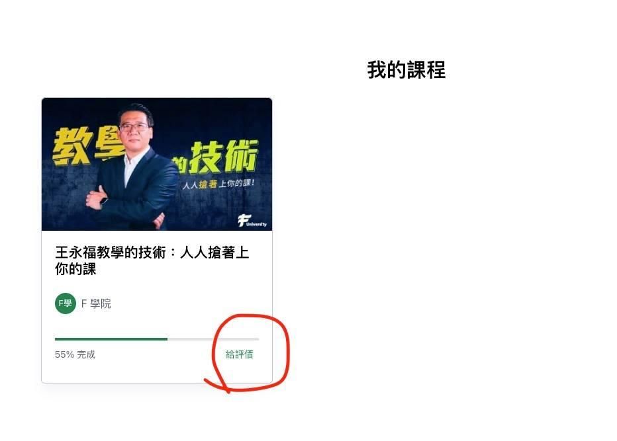Click the 人人搶著上你的課 tagline on banner
Screen dimensions: 617x441
[x=218, y=184]
